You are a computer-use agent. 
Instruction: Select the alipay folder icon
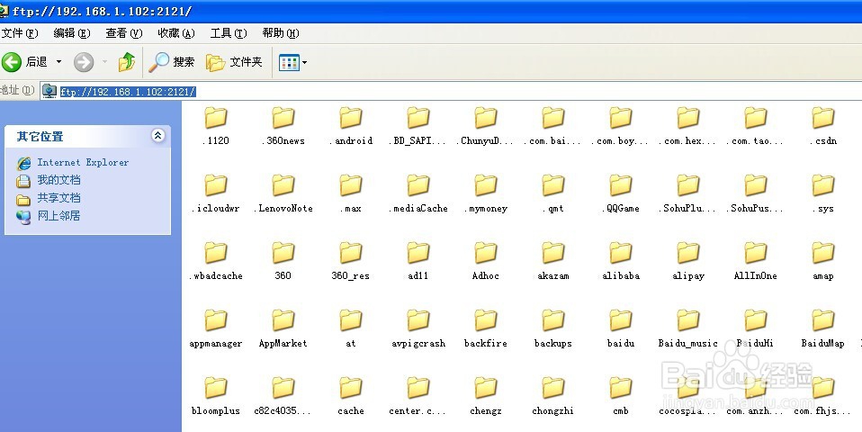[x=688, y=253]
